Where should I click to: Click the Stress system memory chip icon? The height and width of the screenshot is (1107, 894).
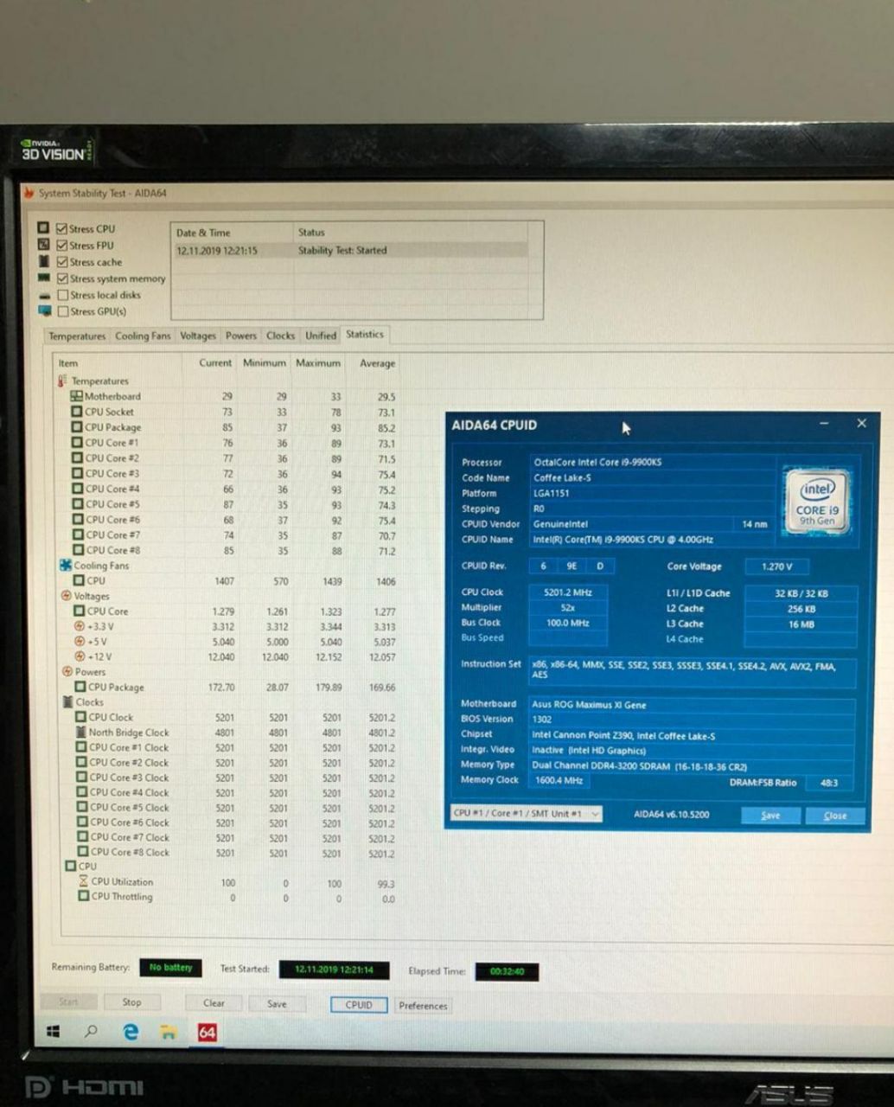point(44,278)
